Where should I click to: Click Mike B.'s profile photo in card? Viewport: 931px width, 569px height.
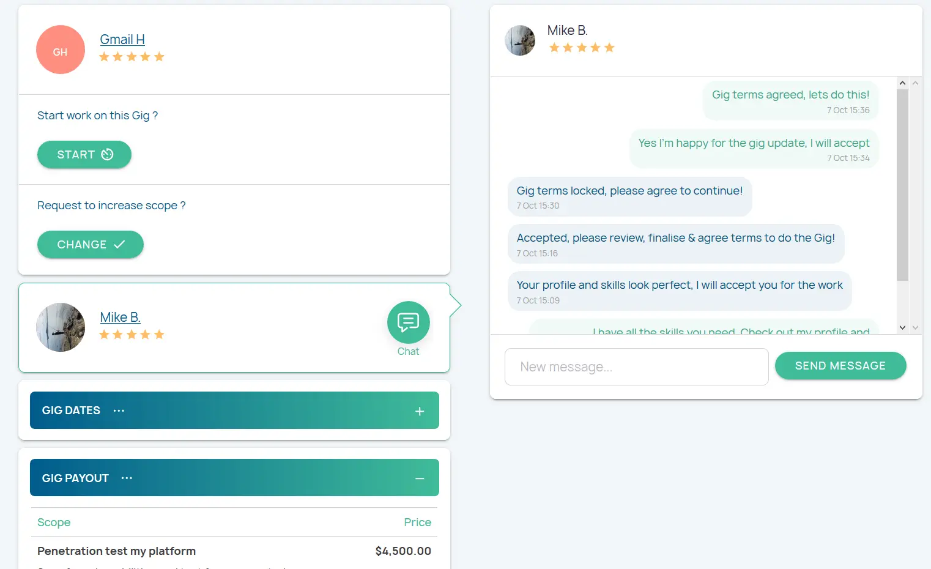(x=61, y=327)
